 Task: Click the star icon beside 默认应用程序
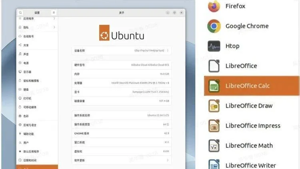pyautogui.click(x=20, y=151)
